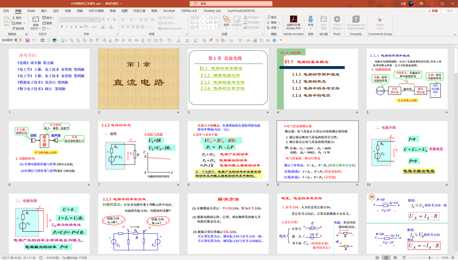Toggle justify text alignment

point(138,27)
